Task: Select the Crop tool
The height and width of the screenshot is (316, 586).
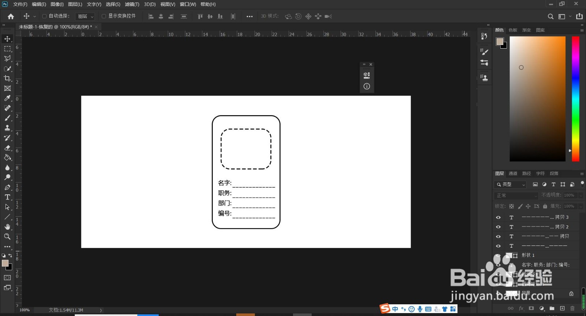Action: click(7, 78)
